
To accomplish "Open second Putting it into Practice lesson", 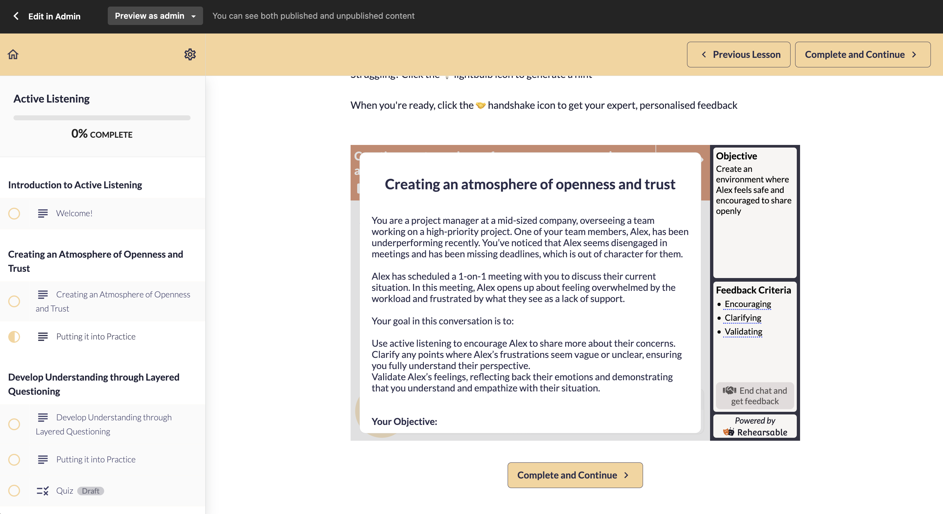I will click(x=96, y=459).
